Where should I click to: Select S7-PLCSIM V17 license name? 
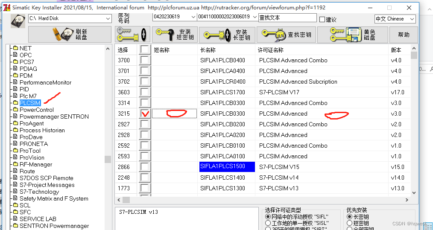click(x=279, y=92)
